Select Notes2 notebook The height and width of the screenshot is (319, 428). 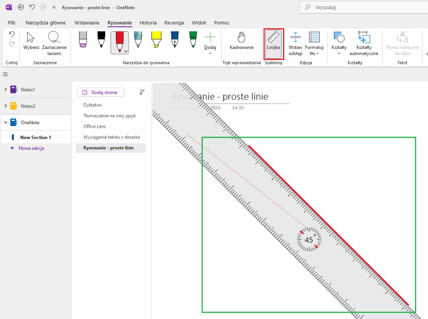36,106
